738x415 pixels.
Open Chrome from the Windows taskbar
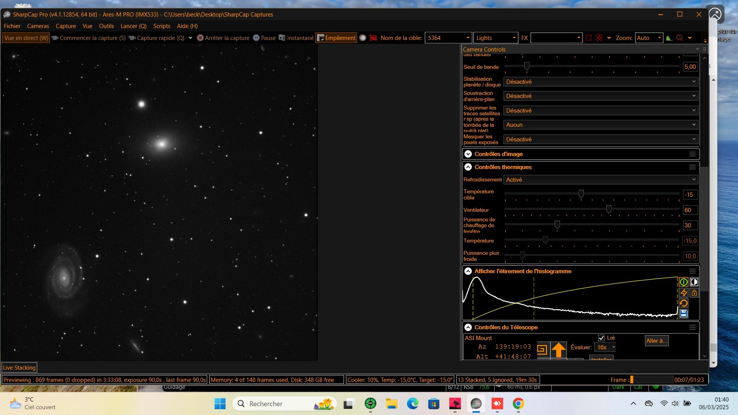(518, 403)
